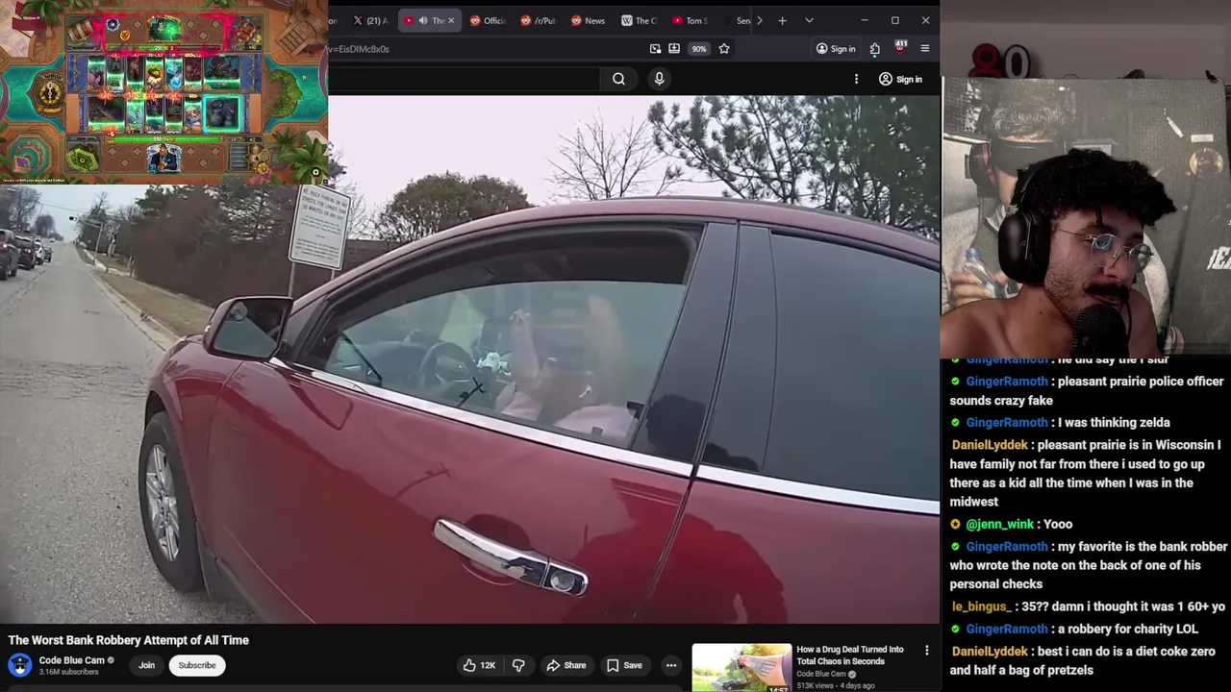Screen dimensions: 1231x692
Task: Click @jenn_wink username in chat
Action: [x=1000, y=524]
